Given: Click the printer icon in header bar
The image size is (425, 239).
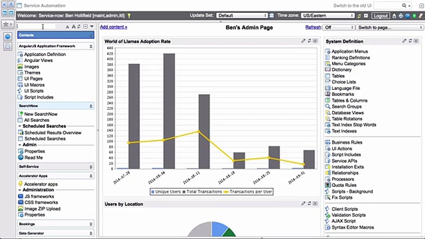Looking at the screenshot, I should [401, 16].
